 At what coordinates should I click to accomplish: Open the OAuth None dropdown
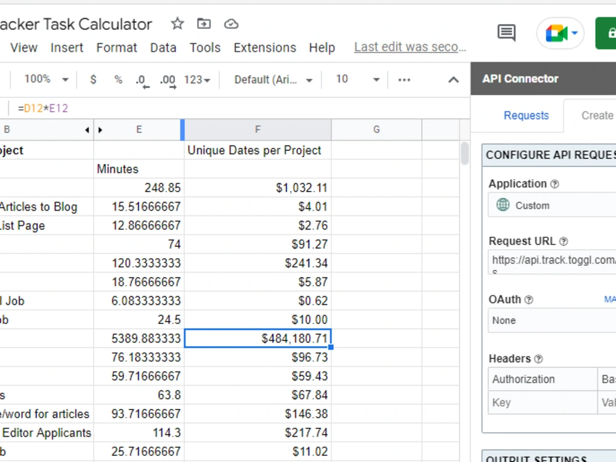pos(552,320)
